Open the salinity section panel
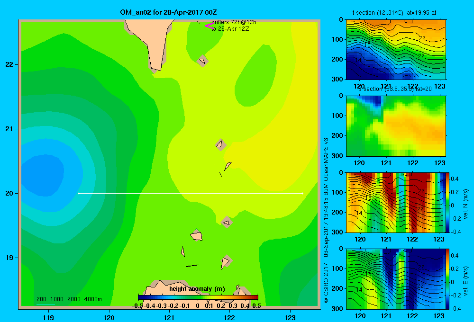Viewport: 474px width, 322px height. click(396, 126)
